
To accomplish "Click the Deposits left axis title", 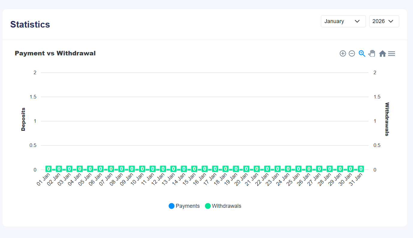I will pos(23,119).
